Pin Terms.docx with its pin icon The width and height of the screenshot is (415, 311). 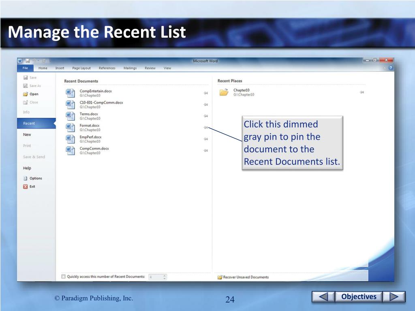coord(205,116)
